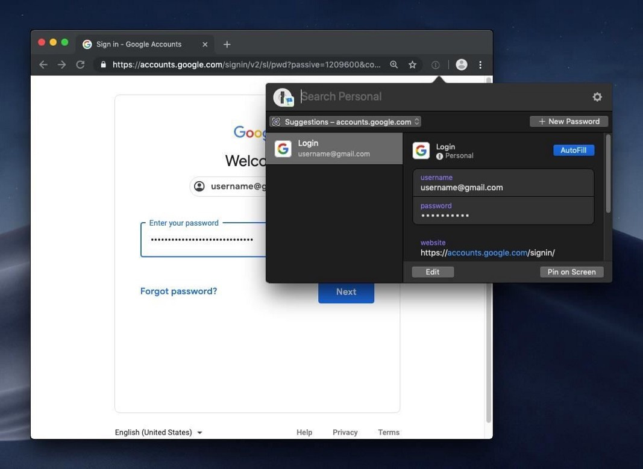Click the 1Password vault avatar icon
Screen dimensions: 643x469
tap(283, 97)
